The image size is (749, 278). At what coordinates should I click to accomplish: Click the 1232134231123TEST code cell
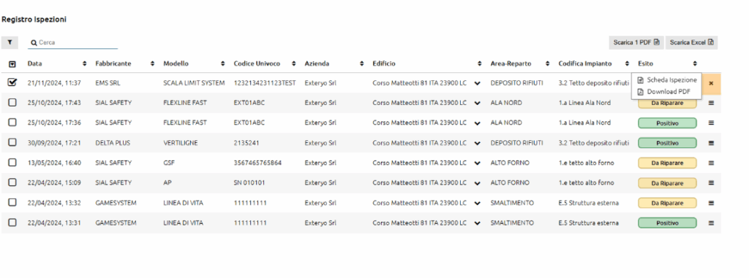[265, 83]
